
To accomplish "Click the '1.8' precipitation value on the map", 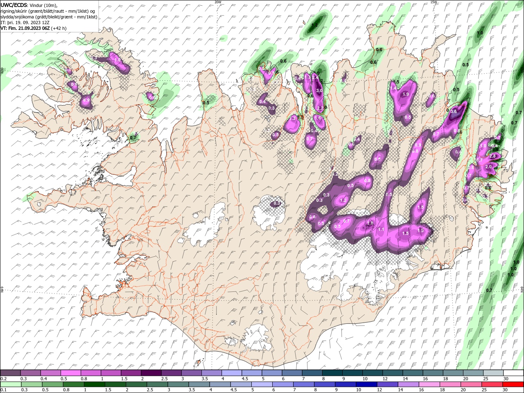I will (370, 223).
